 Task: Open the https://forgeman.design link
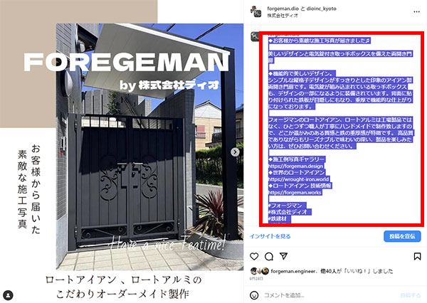point(296,166)
